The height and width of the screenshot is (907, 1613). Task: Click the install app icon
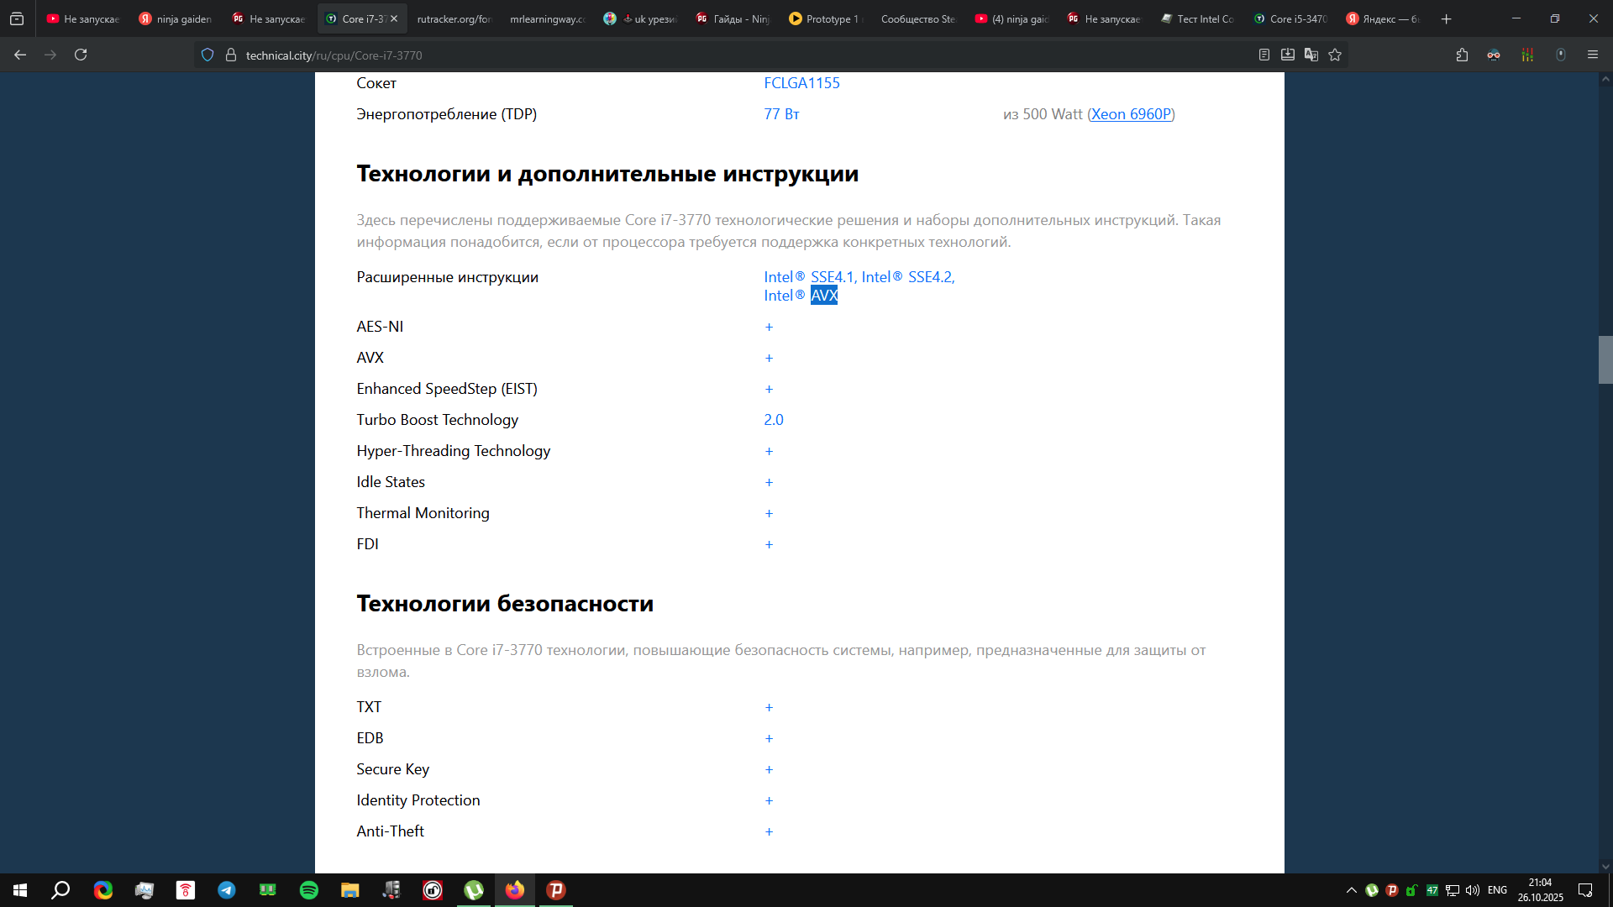coord(1287,55)
